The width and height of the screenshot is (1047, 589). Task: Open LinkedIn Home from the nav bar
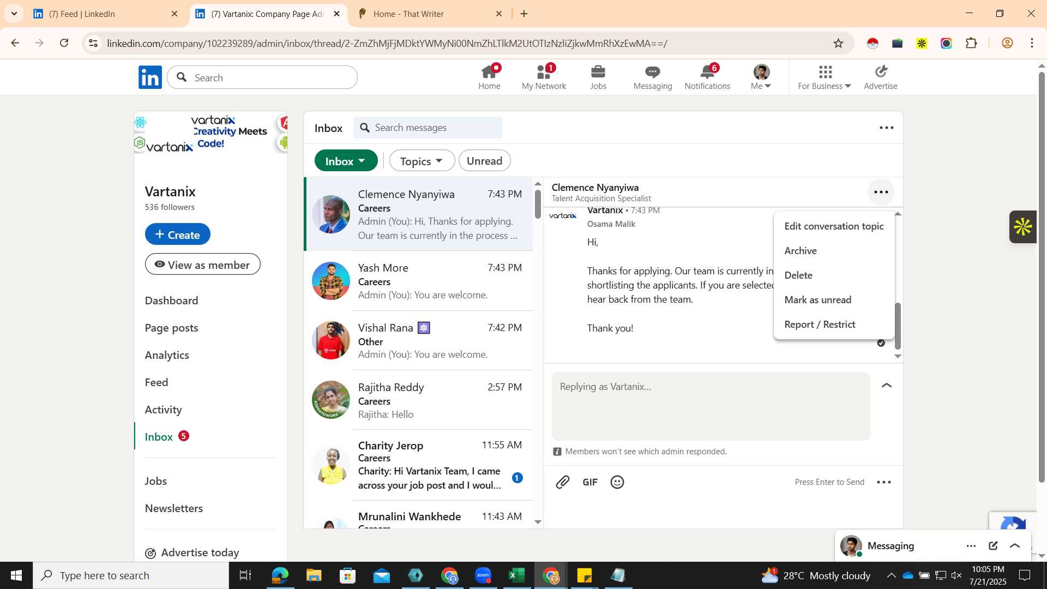pyautogui.click(x=489, y=77)
